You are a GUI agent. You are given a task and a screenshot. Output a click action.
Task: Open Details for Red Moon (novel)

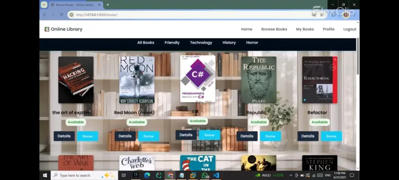(125, 136)
